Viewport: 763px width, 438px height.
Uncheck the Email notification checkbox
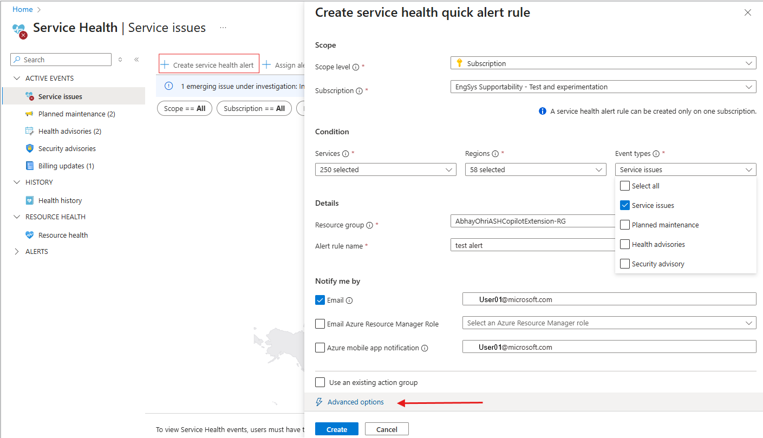[320, 300]
